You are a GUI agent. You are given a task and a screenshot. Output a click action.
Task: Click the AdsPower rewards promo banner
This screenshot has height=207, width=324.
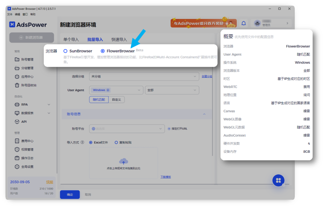(x=203, y=23)
